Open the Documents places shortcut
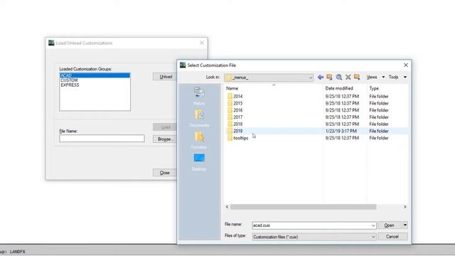 coord(199,118)
